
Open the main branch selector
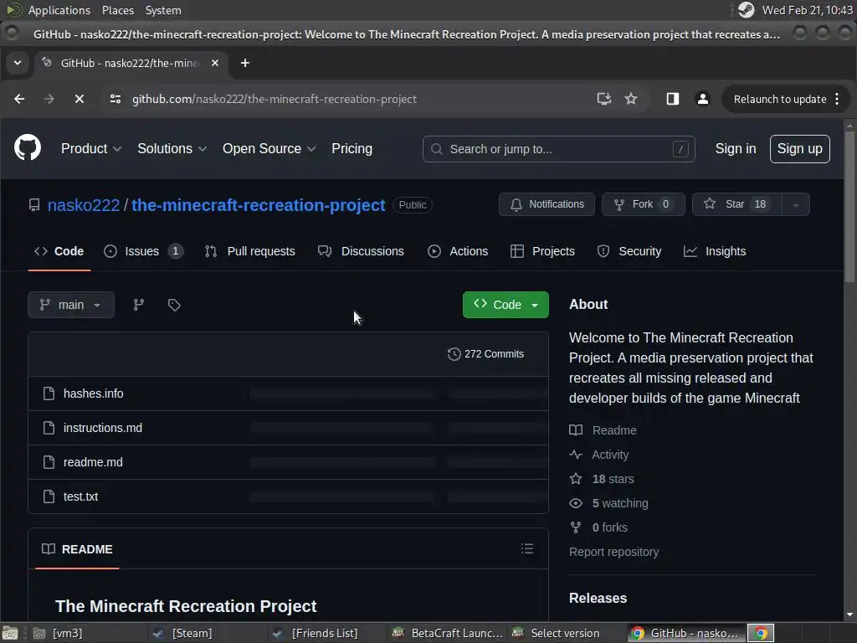pyautogui.click(x=71, y=305)
